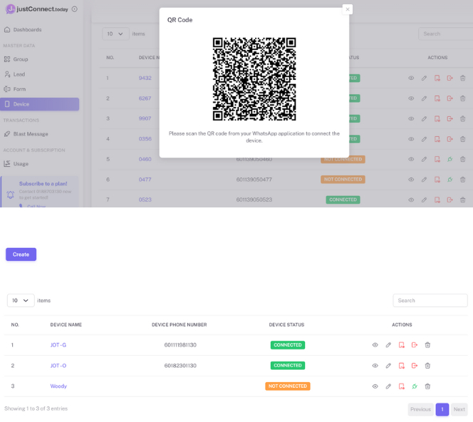Click the justConnect.today logo
473x422 pixels.
coord(37,9)
